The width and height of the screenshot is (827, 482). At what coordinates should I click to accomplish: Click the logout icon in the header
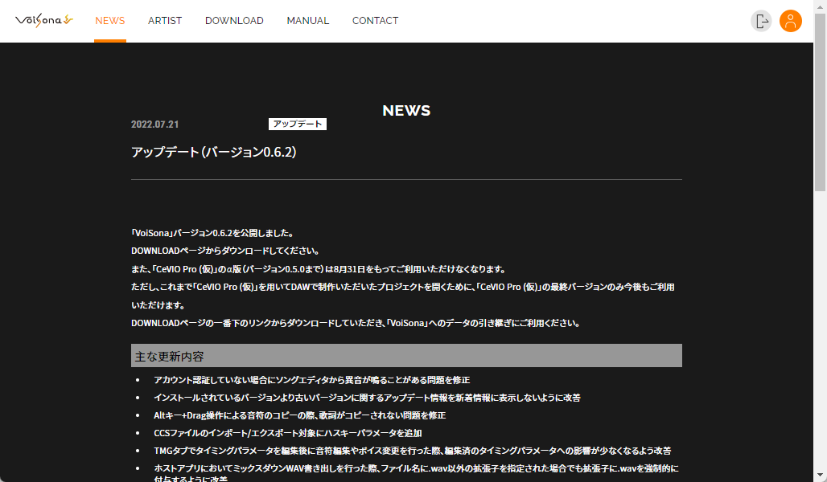(761, 21)
